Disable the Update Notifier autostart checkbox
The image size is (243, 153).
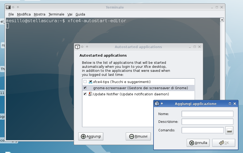pyautogui.click(x=85, y=94)
